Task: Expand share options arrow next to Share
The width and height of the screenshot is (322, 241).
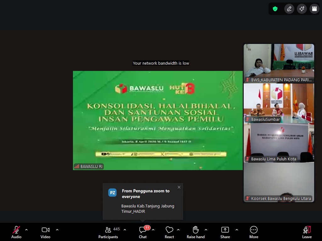Action: pyautogui.click(x=237, y=230)
